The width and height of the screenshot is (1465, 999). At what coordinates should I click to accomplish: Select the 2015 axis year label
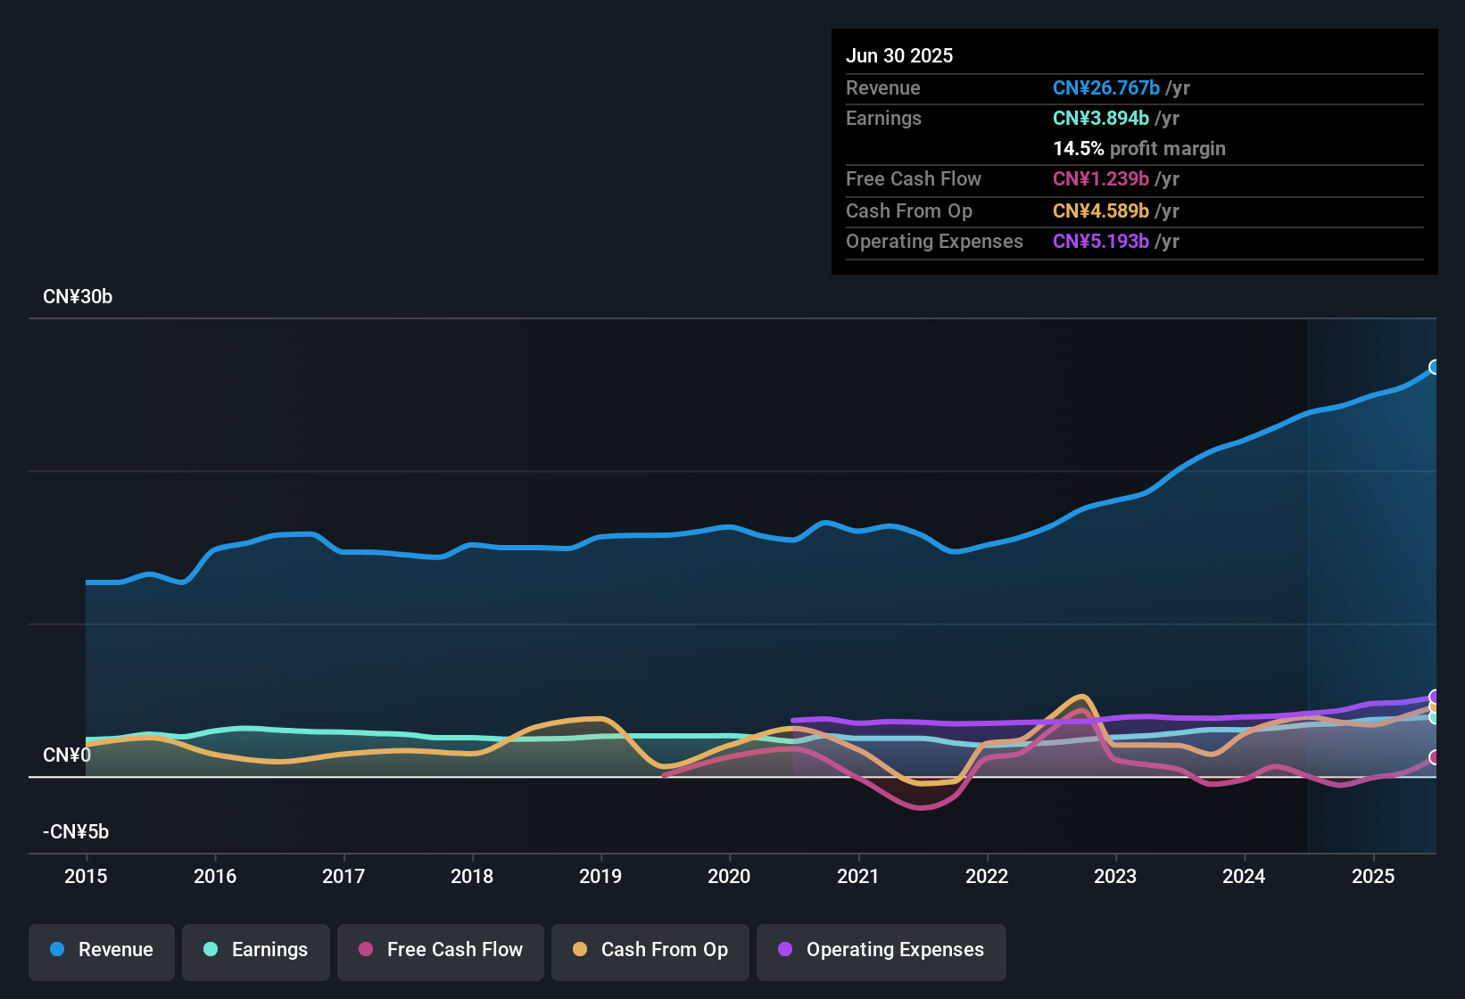pos(86,877)
